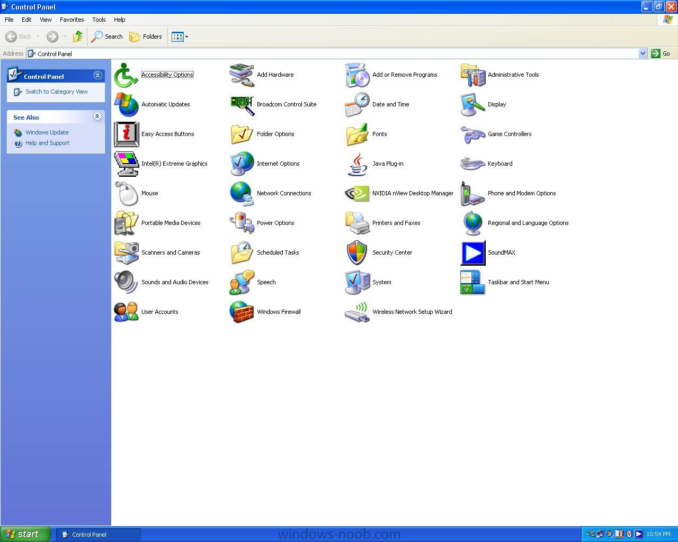
Task: Click the system tray clock showing 10:54 PM
Action: [658, 535]
